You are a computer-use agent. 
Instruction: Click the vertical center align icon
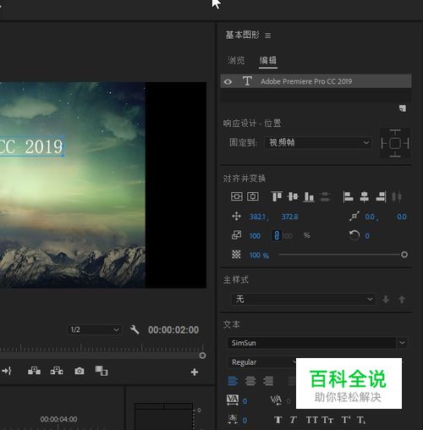coord(237,196)
